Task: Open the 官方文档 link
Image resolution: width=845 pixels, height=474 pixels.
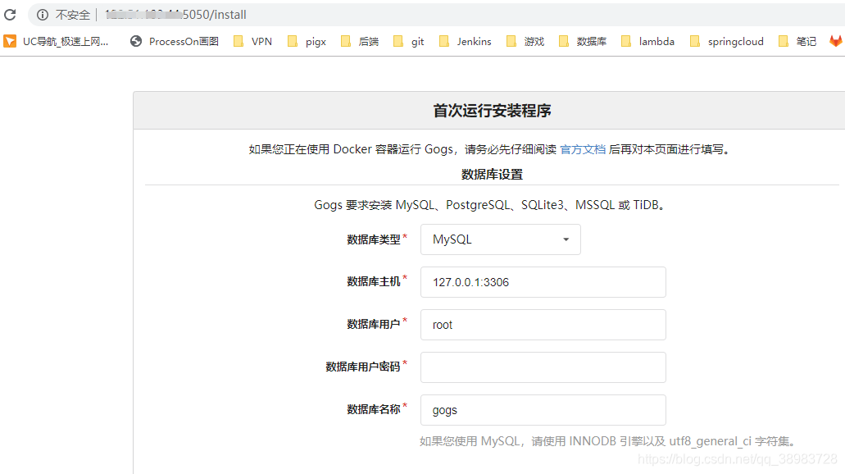Action: 583,149
